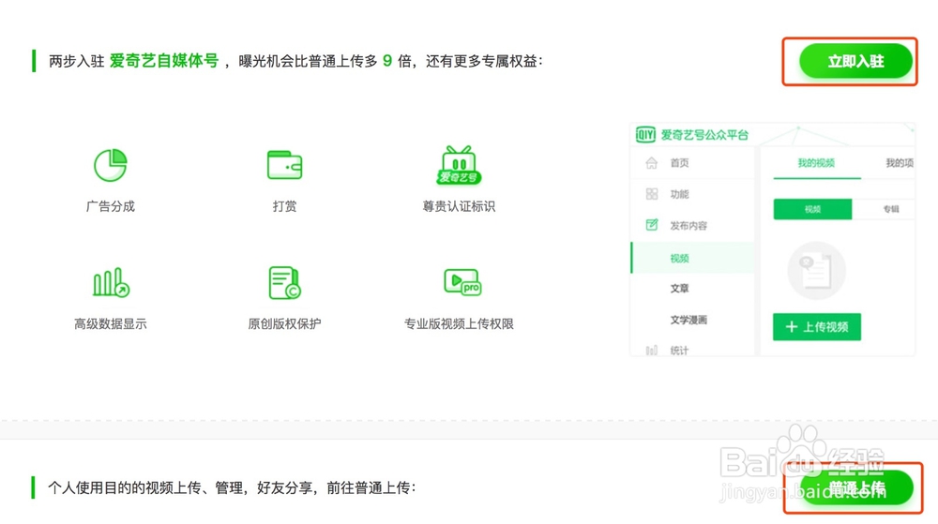Open 首页 in the preview sidebar
The width and height of the screenshot is (938, 524).
point(679,162)
